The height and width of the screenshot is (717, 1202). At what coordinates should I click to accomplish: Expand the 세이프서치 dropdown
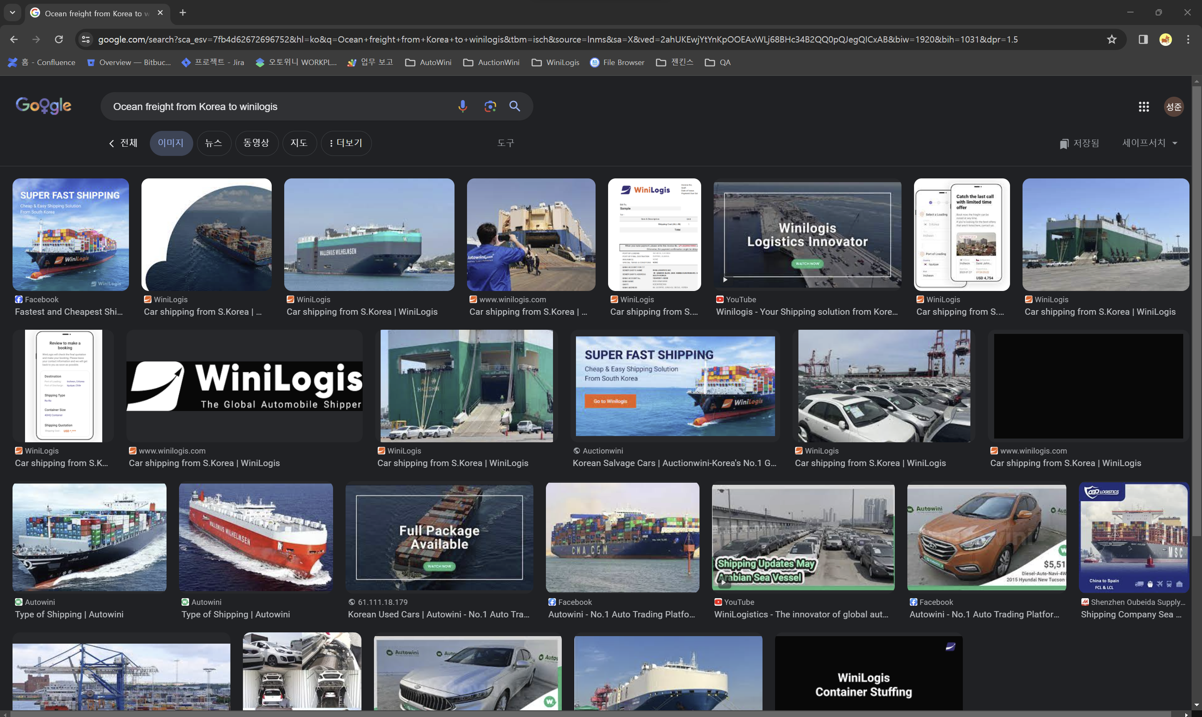point(1150,143)
